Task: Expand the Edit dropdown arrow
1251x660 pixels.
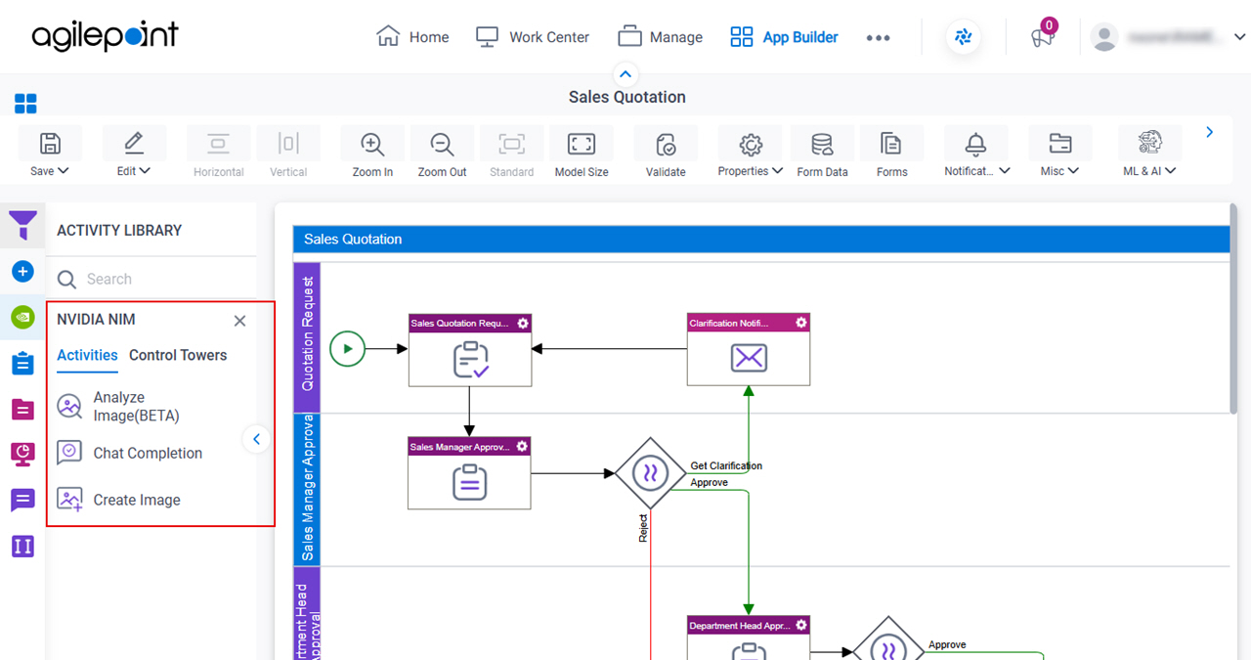Action: pyautogui.click(x=145, y=171)
